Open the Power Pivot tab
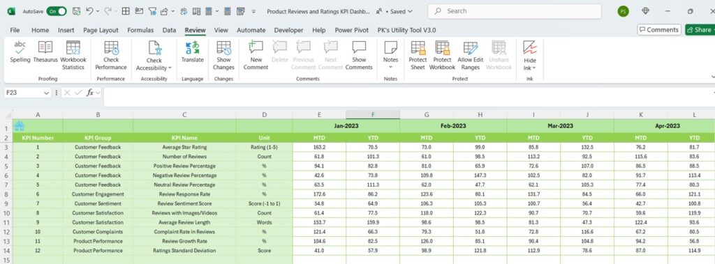Screen dimensions: 715x264 click(x=352, y=30)
